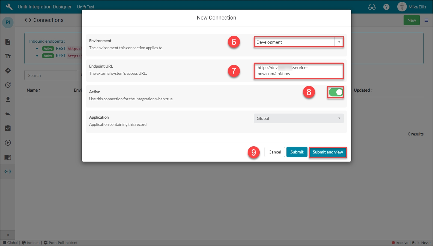This screenshot has height=246, width=433.
Task: Toggle the Active switch off
Action: pyautogui.click(x=336, y=93)
